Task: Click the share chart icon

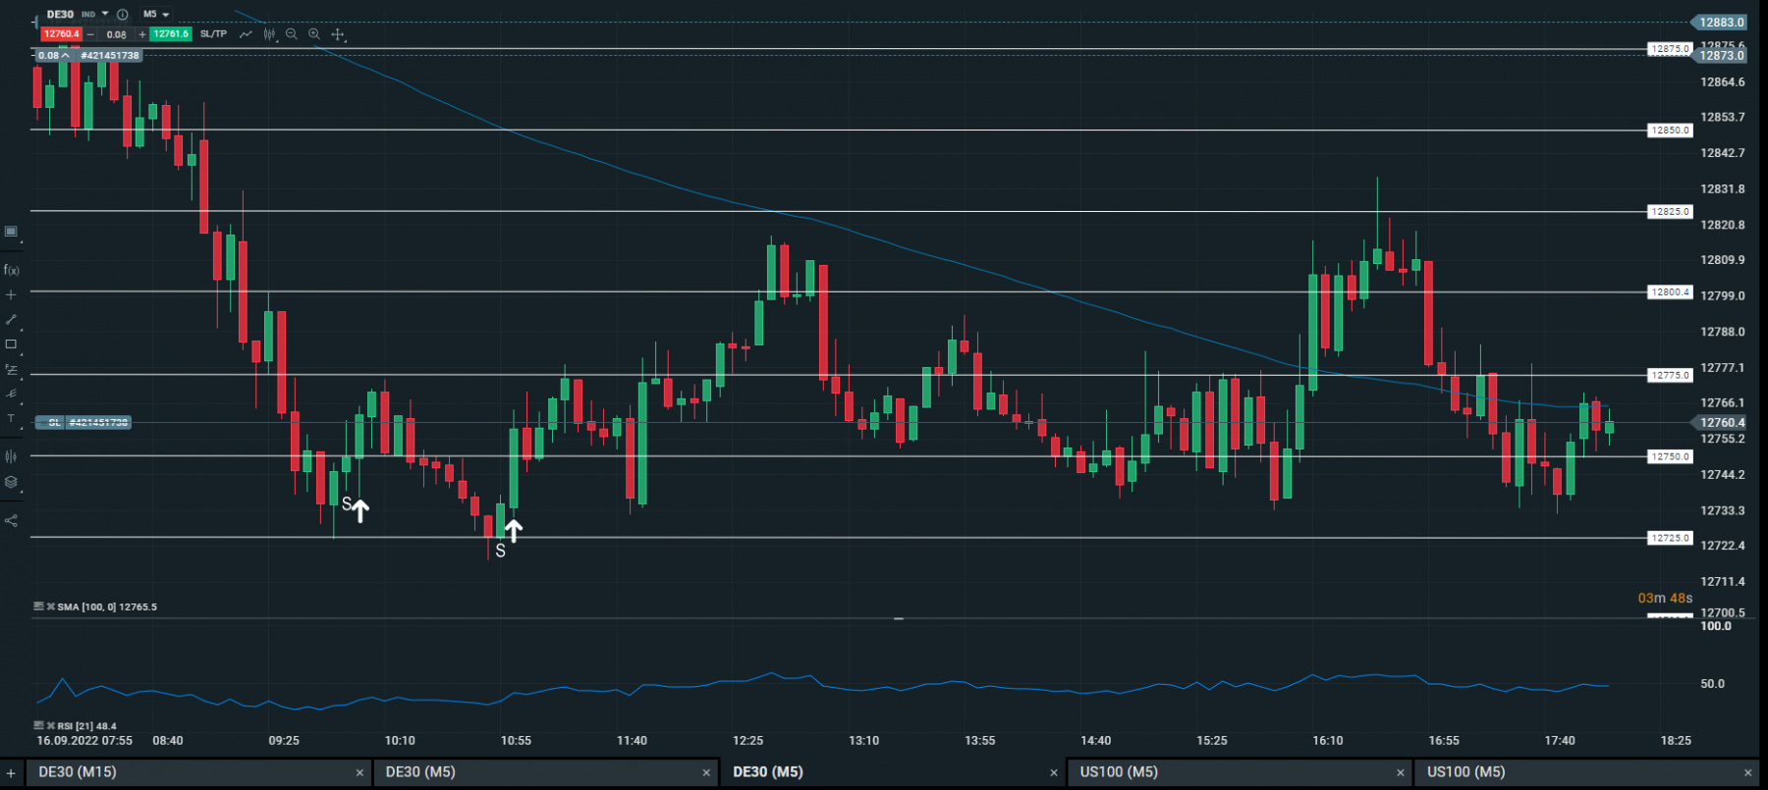Action: point(11,520)
